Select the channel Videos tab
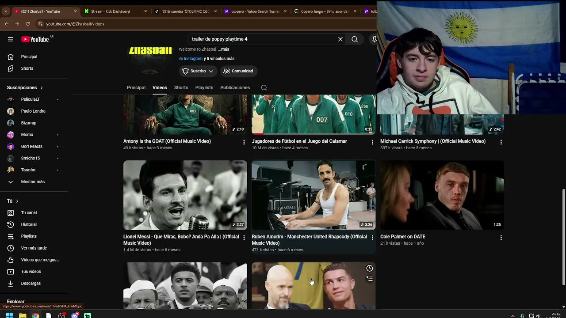Screen dimensions: 566x318 [x=160, y=87]
